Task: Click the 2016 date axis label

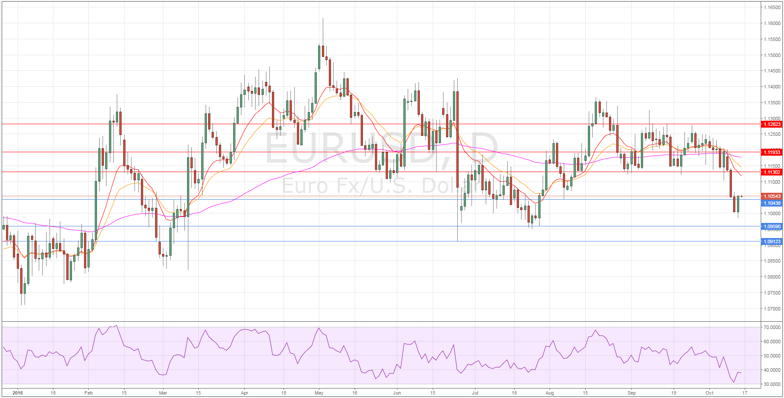Action: point(17,393)
